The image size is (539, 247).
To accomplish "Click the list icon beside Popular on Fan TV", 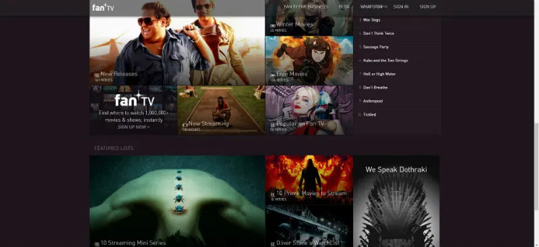I will pyautogui.click(x=273, y=125).
